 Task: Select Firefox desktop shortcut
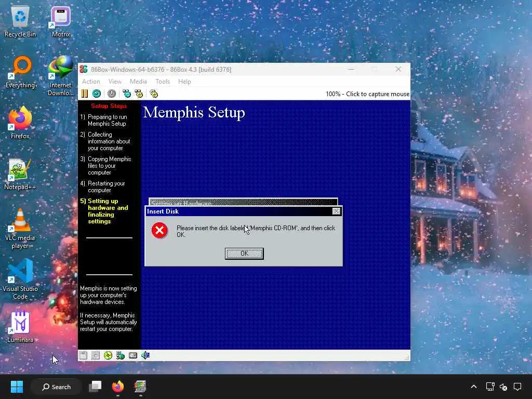(20, 123)
